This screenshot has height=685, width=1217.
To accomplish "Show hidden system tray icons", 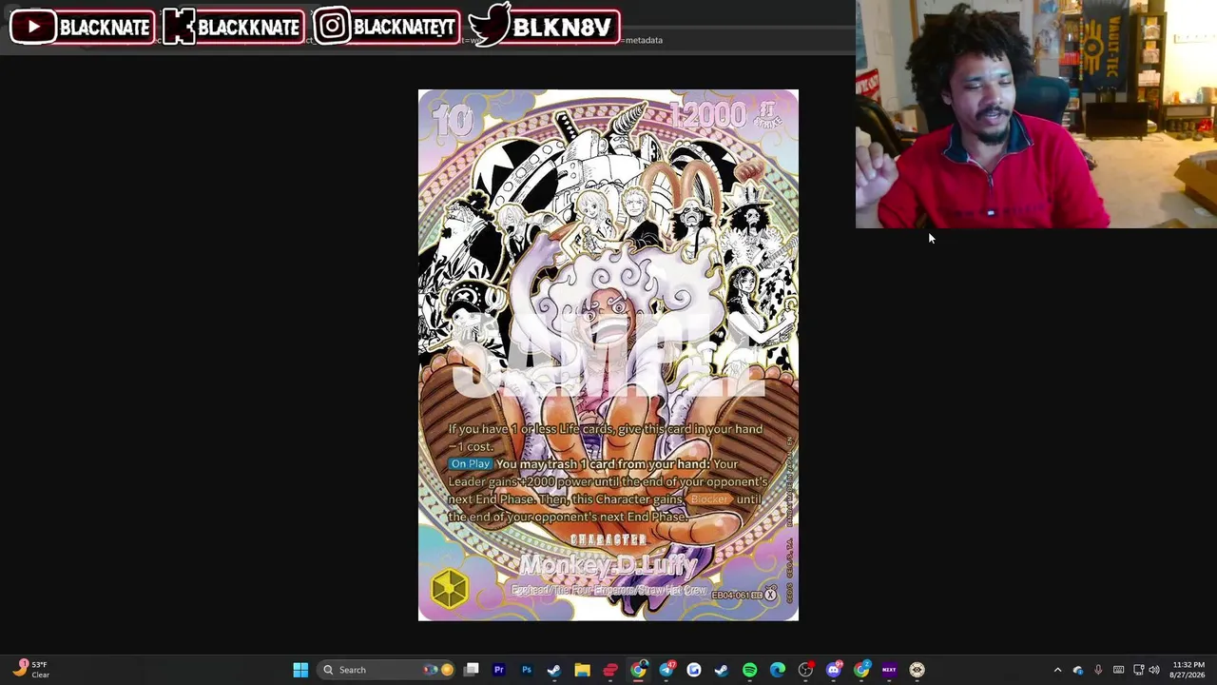I will (x=1057, y=670).
